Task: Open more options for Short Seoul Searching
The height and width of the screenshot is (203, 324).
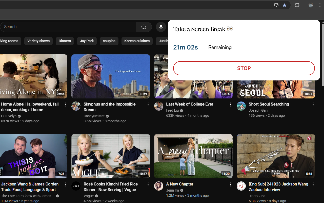Action: coord(313,105)
